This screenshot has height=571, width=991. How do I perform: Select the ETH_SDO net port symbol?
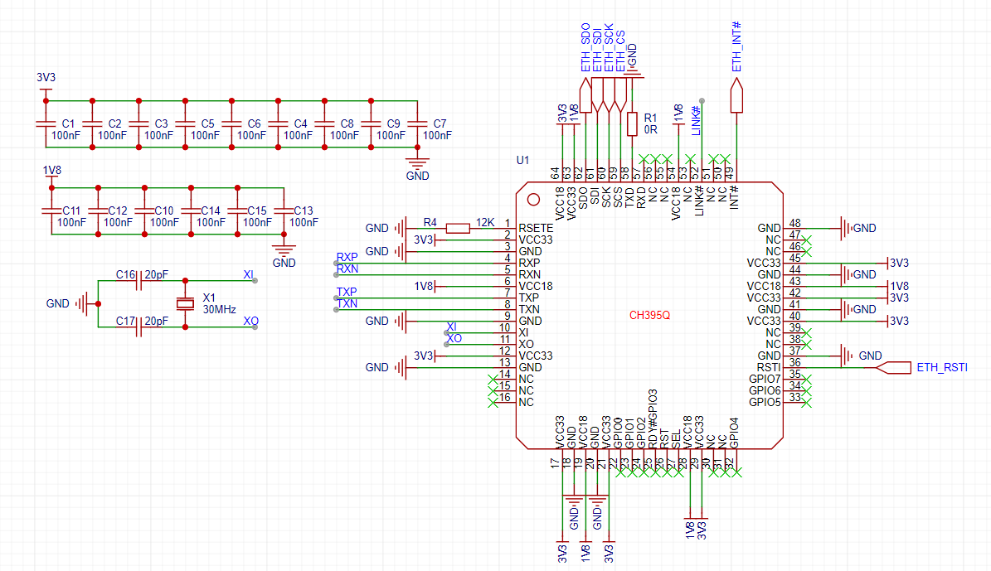coord(585,95)
